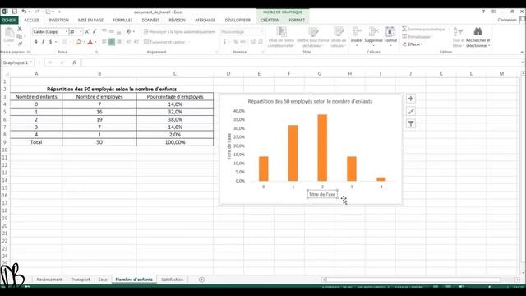Viewport: 526px width, 296px height.
Task: Toggle Italique I button
Action: pyautogui.click(x=43, y=42)
